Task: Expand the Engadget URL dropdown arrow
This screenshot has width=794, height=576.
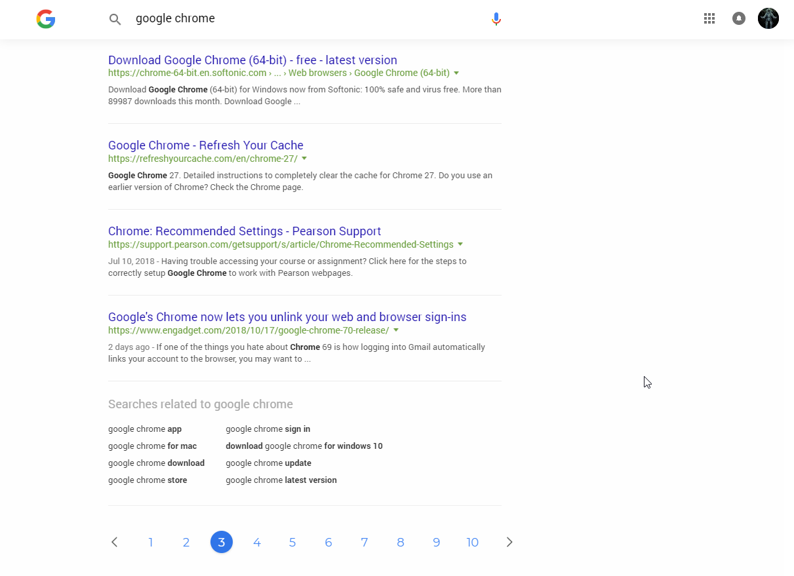Action: pyautogui.click(x=396, y=330)
